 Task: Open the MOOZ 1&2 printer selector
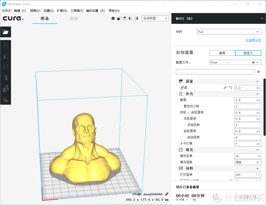tap(219, 19)
